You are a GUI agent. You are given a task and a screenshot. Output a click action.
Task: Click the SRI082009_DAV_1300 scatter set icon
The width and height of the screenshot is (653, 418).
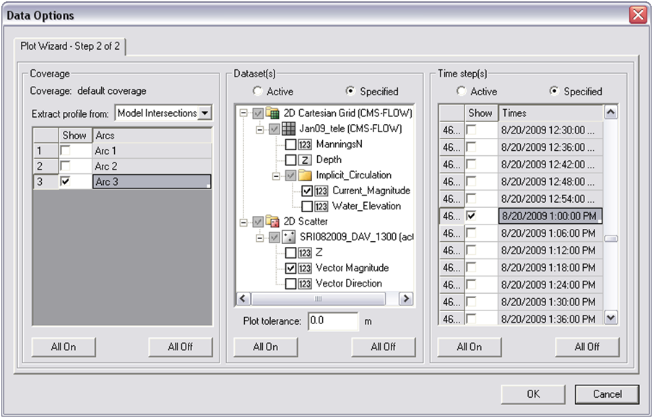pos(289,238)
